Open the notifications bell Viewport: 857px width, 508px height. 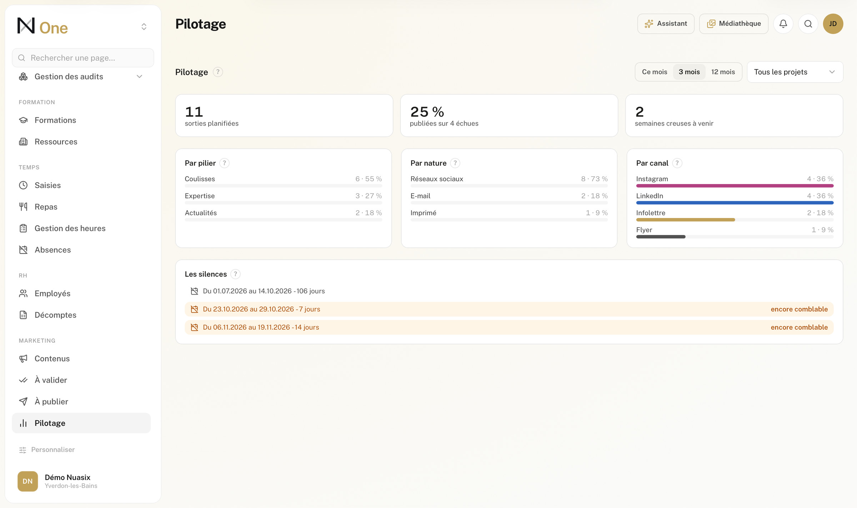tap(783, 24)
